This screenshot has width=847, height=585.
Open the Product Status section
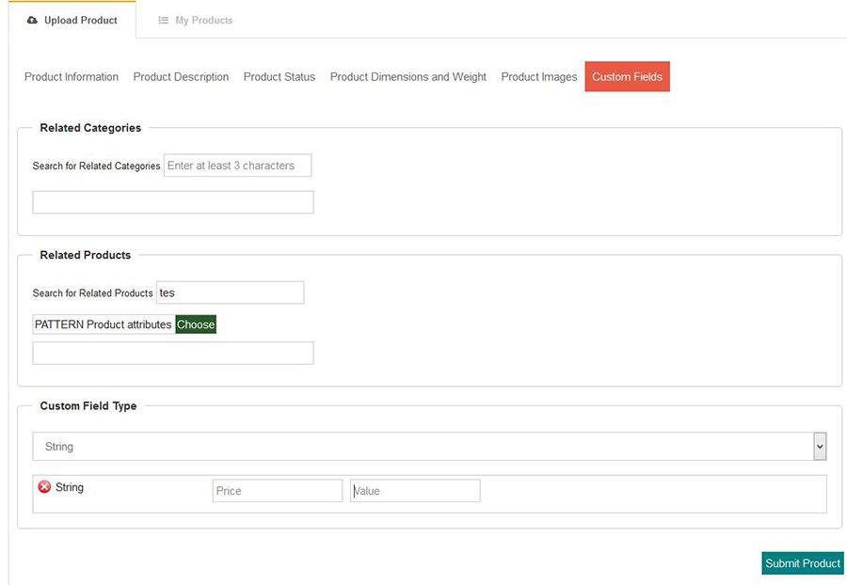pos(280,76)
